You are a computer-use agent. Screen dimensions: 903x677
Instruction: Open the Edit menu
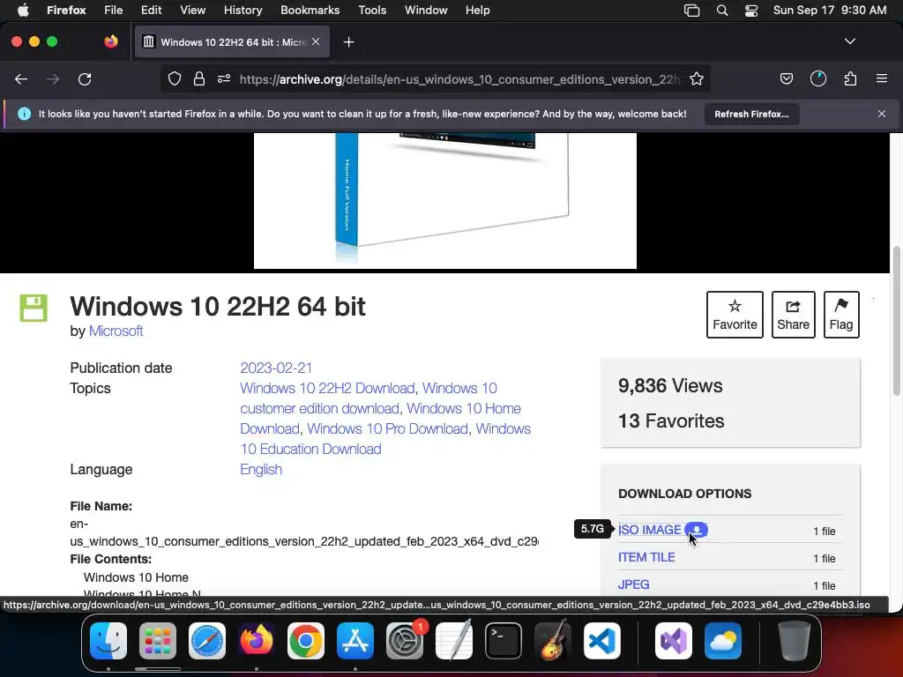pos(151,10)
